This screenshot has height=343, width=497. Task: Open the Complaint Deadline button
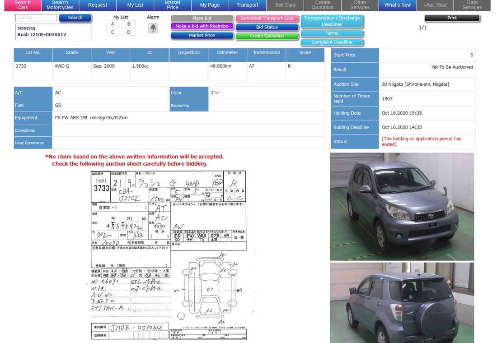332,42
